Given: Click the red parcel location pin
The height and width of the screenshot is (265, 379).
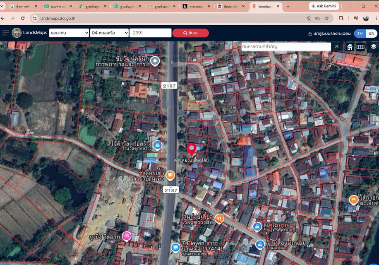Looking at the screenshot, I should tap(192, 149).
